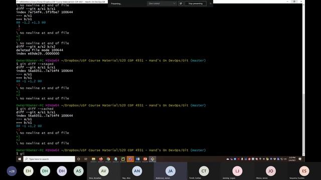
Task: Click the 'Presenting...' status label
Action: pos(116,3)
